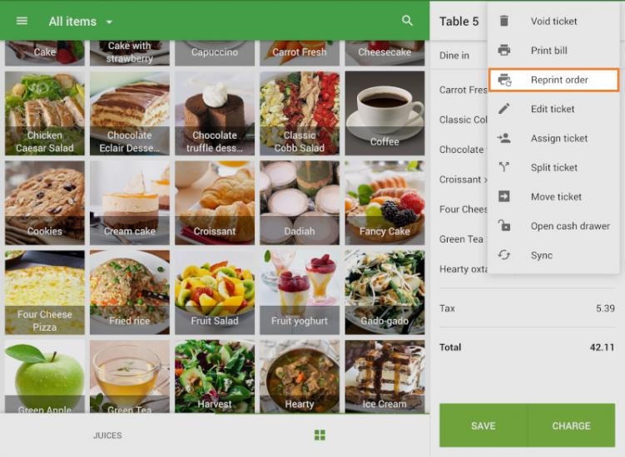Click the split arrows icon for Split ticket
This screenshot has width=625, height=457.
(x=503, y=167)
